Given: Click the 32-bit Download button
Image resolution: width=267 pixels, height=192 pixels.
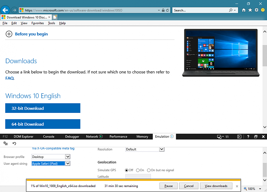Looking at the screenshot, I should [43, 108].
